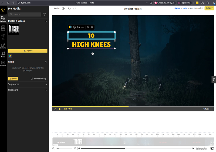Open the timing stopwatch for text
Viewport: 216px width, 152px height.
click(x=74, y=27)
